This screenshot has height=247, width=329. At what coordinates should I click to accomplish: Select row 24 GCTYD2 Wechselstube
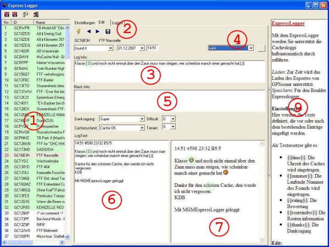point(33,161)
